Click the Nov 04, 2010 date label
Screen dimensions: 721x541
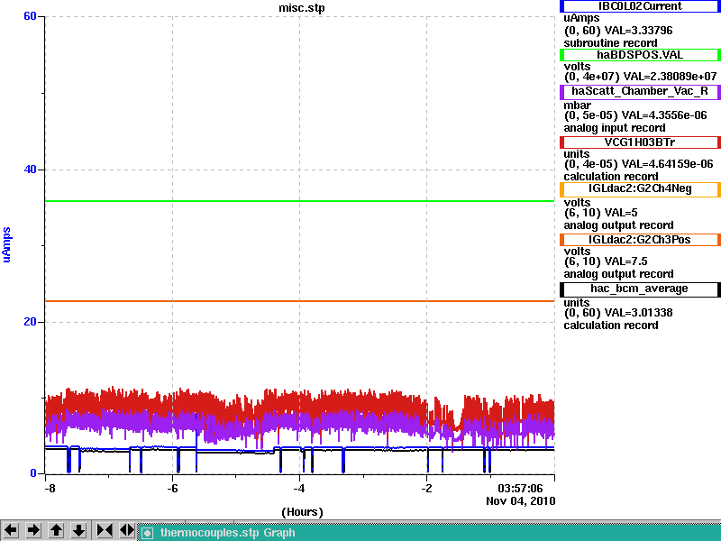click(x=521, y=501)
